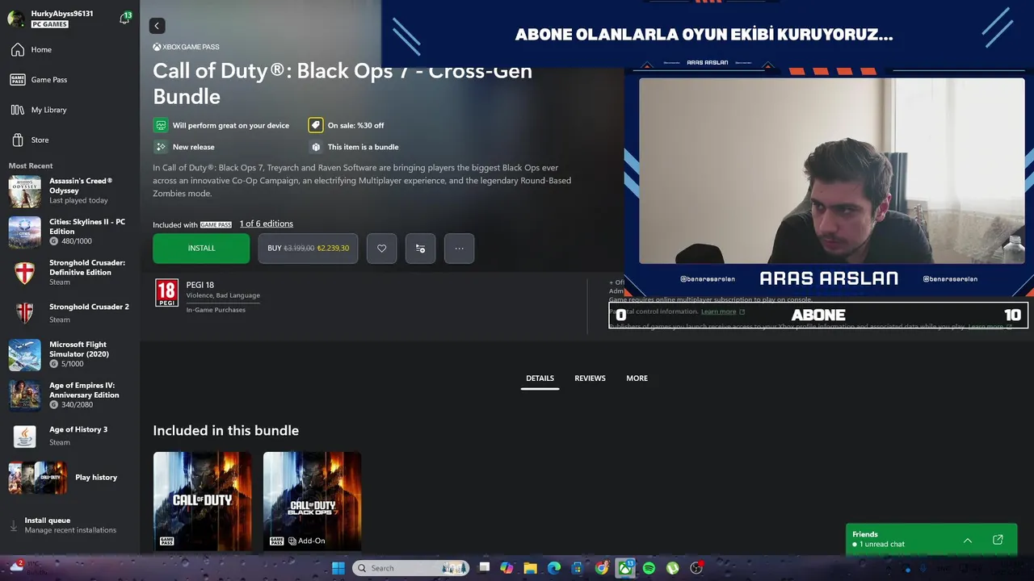Click the taskbar Search box
This screenshot has height=581, width=1034.
411,568
